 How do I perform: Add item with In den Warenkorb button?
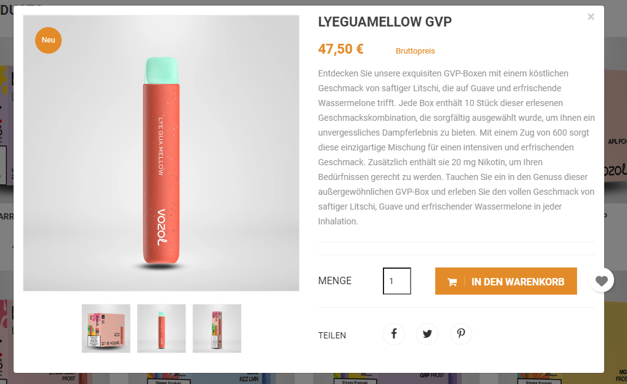point(506,281)
